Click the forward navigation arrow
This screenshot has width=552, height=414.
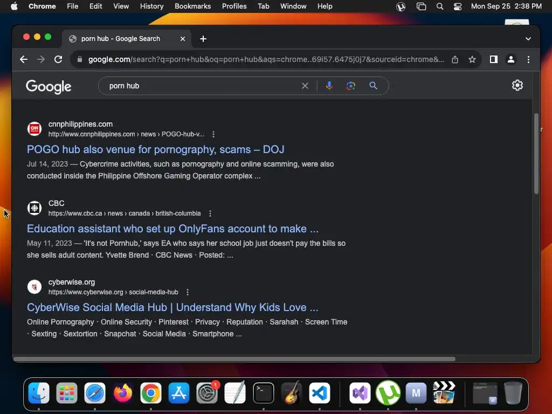click(41, 59)
